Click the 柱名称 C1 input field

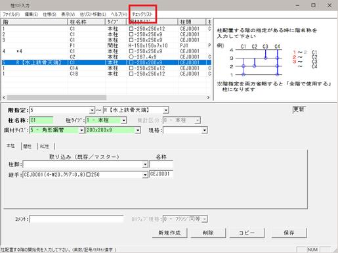point(41,120)
